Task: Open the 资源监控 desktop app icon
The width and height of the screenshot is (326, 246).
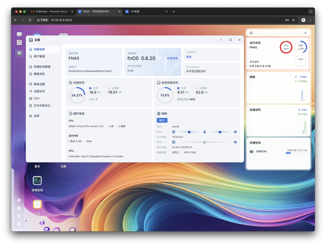Action: [37, 181]
